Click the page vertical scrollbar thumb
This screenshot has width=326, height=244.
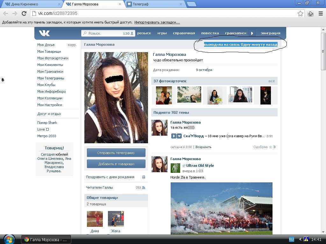pos(323,51)
